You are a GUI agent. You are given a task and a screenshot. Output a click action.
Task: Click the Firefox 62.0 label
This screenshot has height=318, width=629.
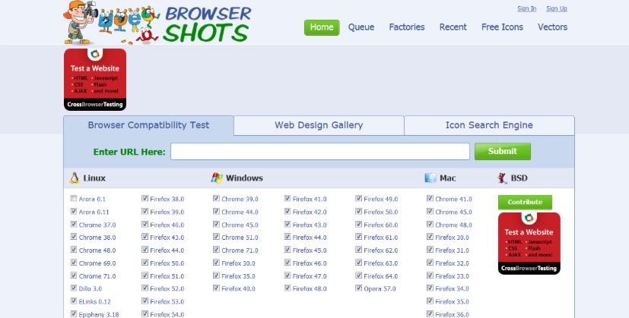tap(381, 250)
